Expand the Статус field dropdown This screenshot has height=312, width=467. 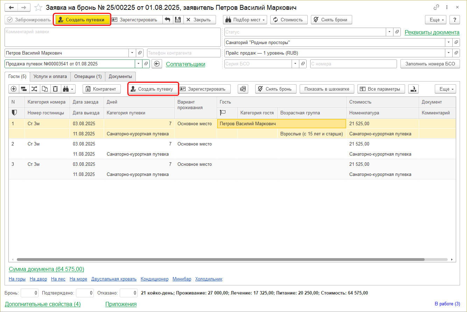(390, 32)
